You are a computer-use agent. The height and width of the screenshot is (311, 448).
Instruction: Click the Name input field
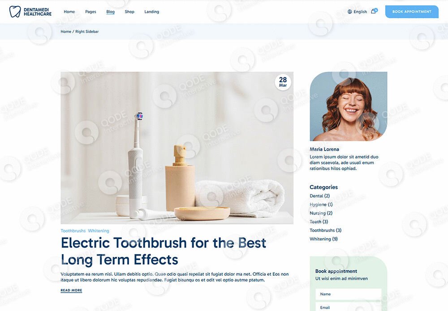[x=348, y=294]
